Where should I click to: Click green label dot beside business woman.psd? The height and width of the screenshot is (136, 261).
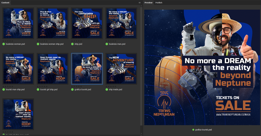point(4,44)
